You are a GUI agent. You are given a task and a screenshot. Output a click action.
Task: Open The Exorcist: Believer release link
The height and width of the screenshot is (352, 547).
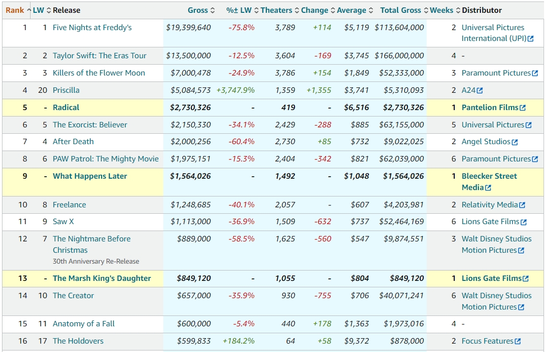point(90,125)
